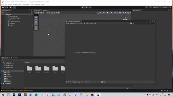Viewport: 173px width, 97px height.
Task: Click the Package Manager search field
Action: click(144, 23)
